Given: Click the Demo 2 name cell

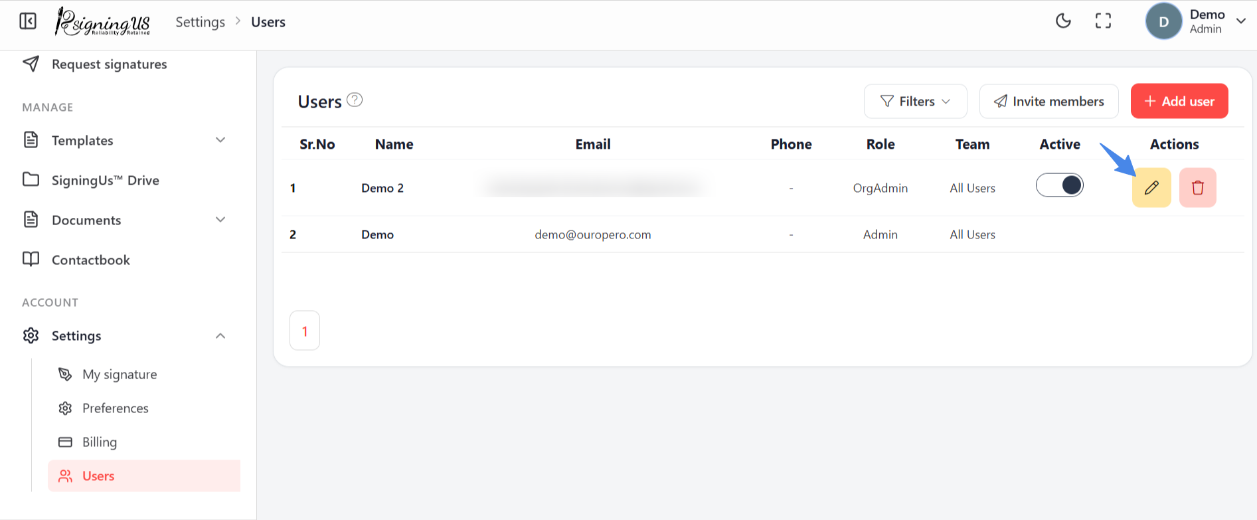Looking at the screenshot, I should point(382,188).
